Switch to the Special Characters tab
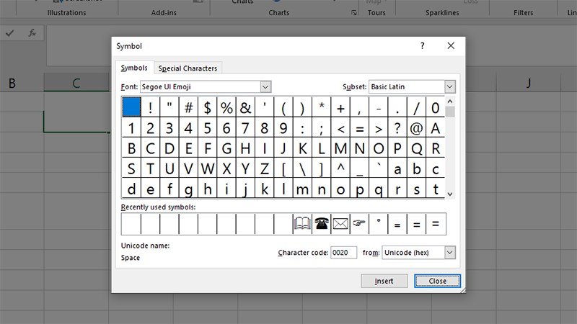This screenshot has height=324, width=577. pos(188,68)
